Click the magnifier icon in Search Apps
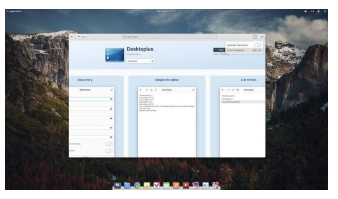The height and width of the screenshot is (199, 338). [x=124, y=37]
